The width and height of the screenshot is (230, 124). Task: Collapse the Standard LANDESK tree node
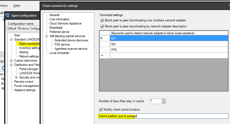(x=11, y=39)
